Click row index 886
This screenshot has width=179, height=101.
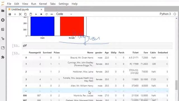coord(25,95)
